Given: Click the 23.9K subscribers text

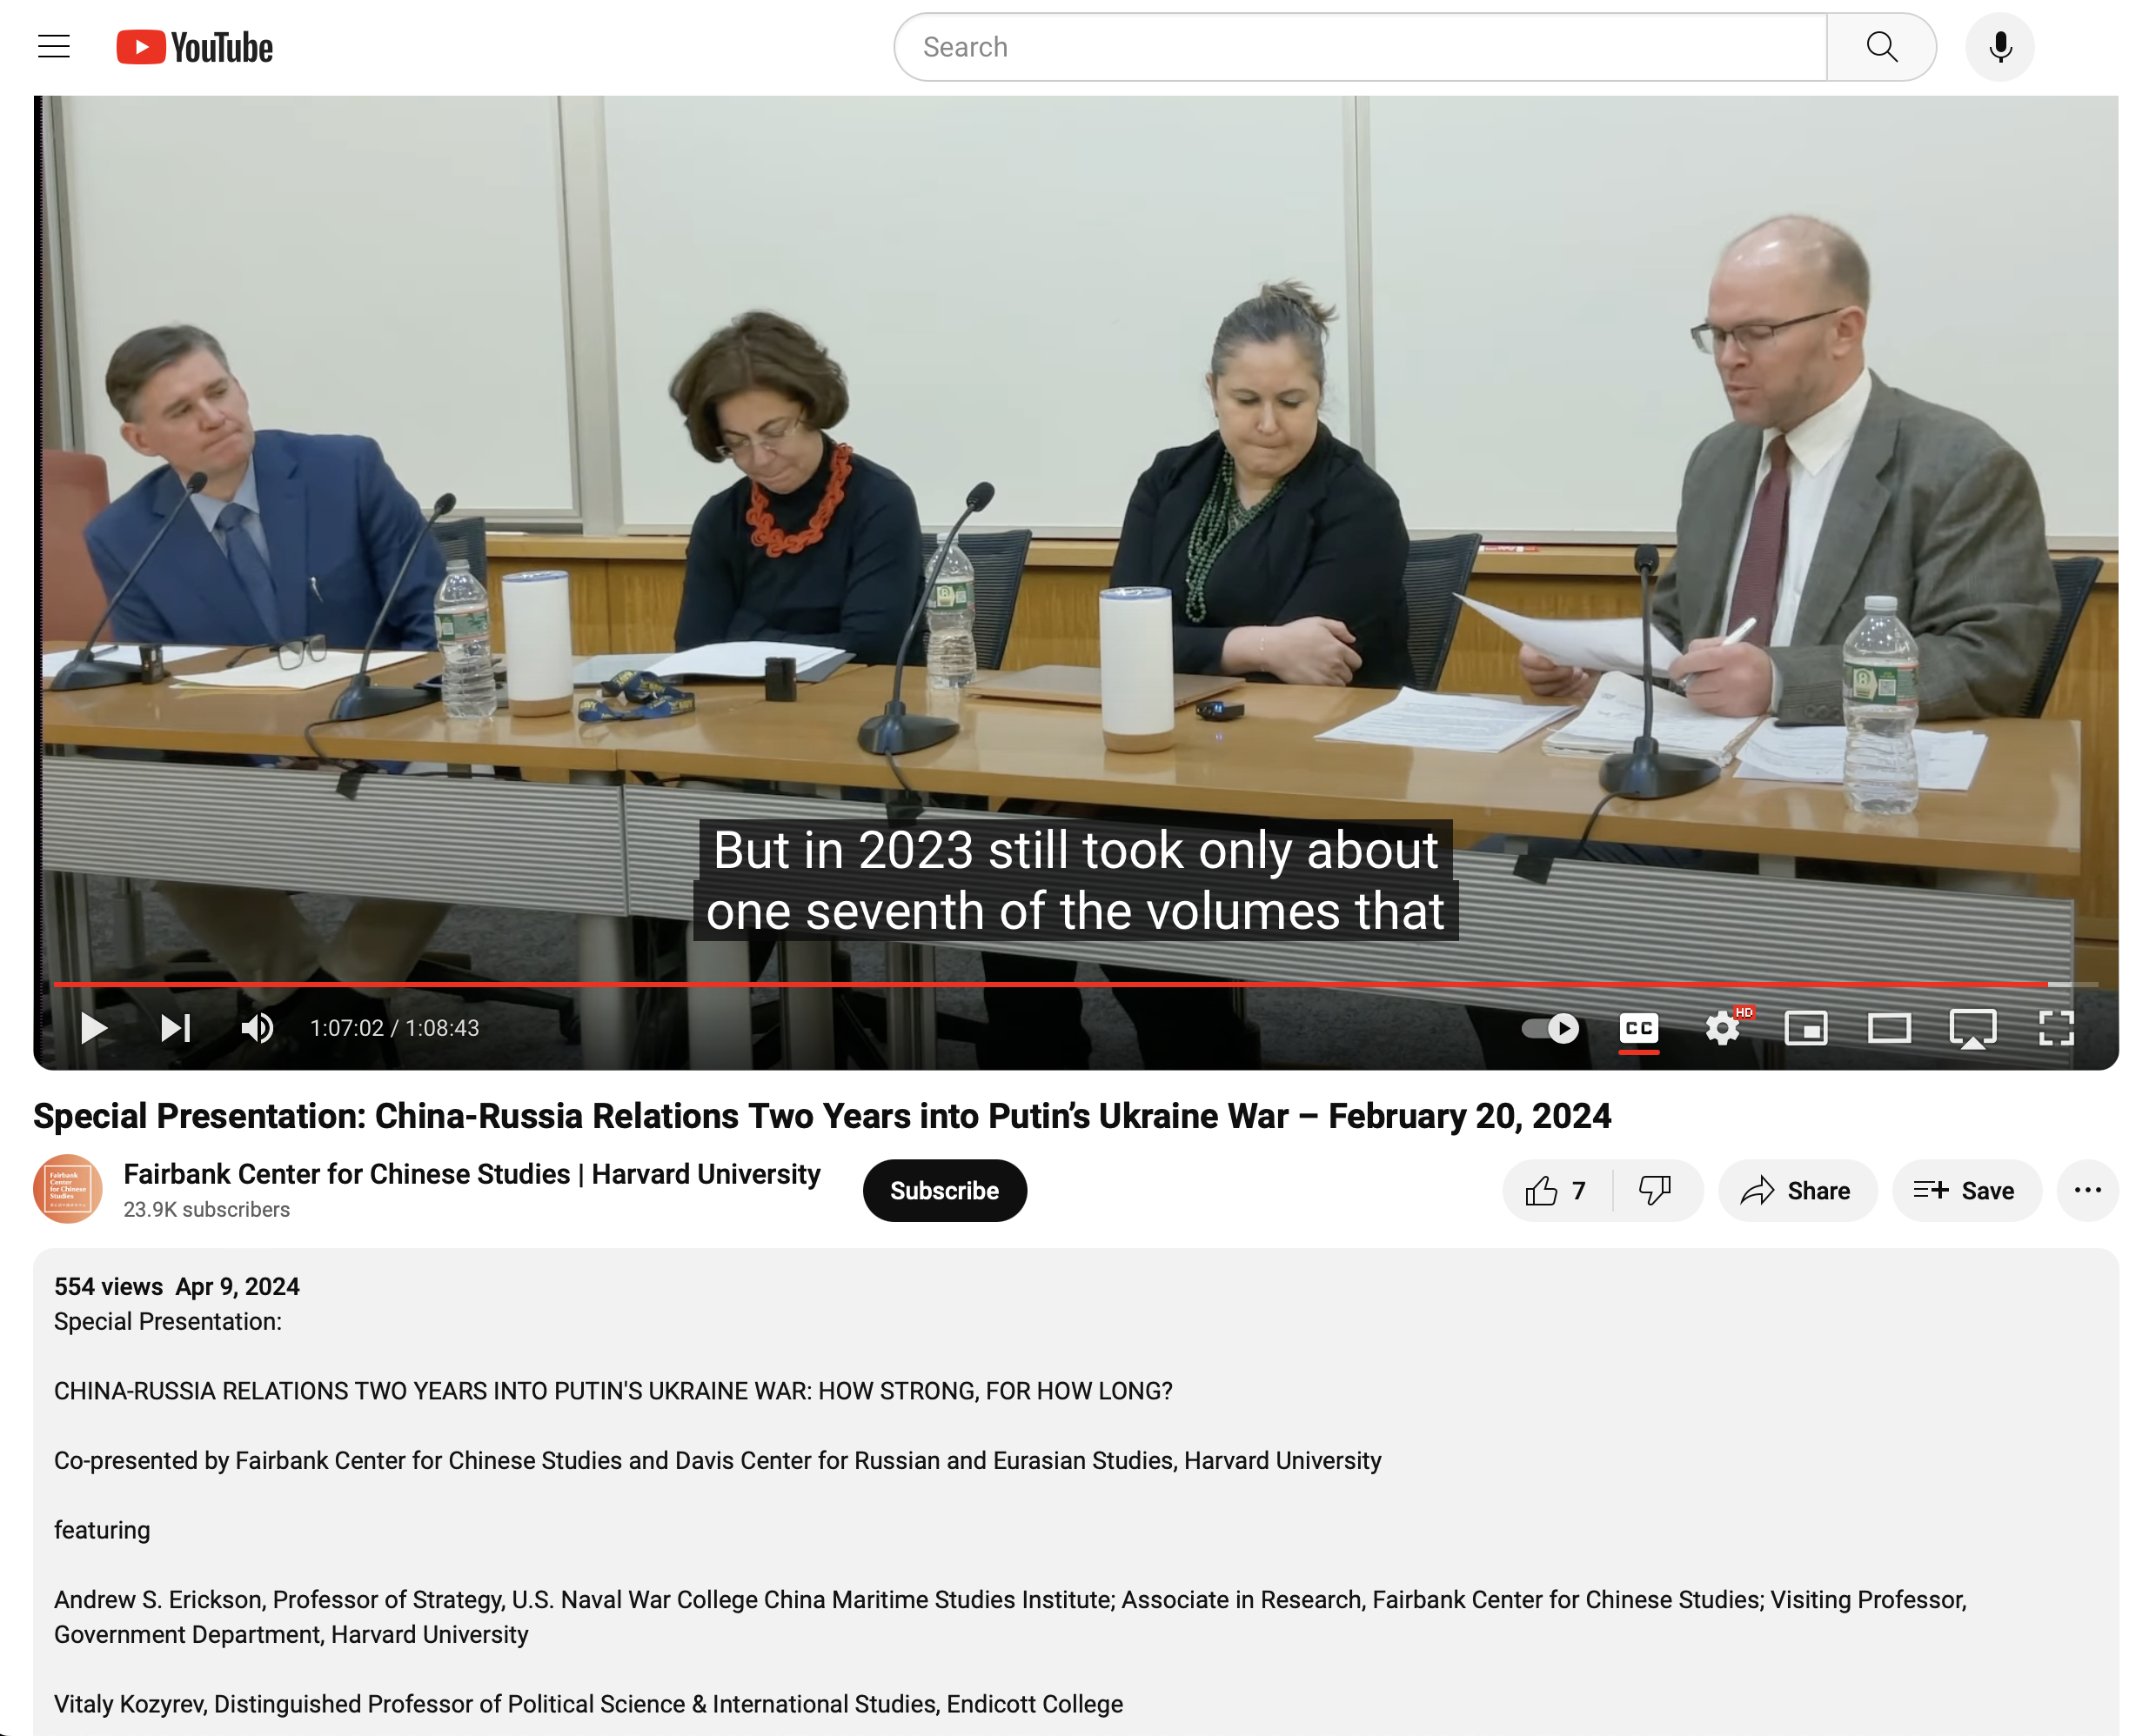Looking at the screenshot, I should [x=206, y=1210].
